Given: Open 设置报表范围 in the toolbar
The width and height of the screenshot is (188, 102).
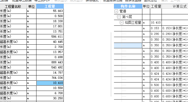Looking at the screenshot, I should pyautogui.click(x=113, y=1).
